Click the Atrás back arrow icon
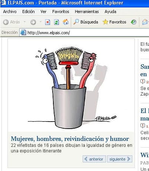This screenshot has width=149, height=171. pos(6,22)
